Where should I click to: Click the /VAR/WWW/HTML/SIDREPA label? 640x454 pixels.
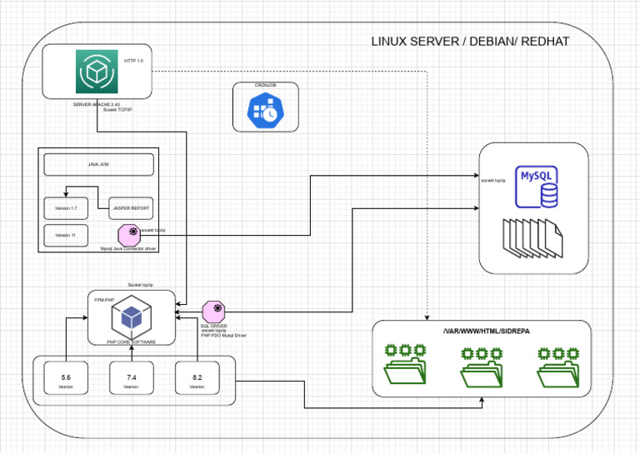[487, 332]
